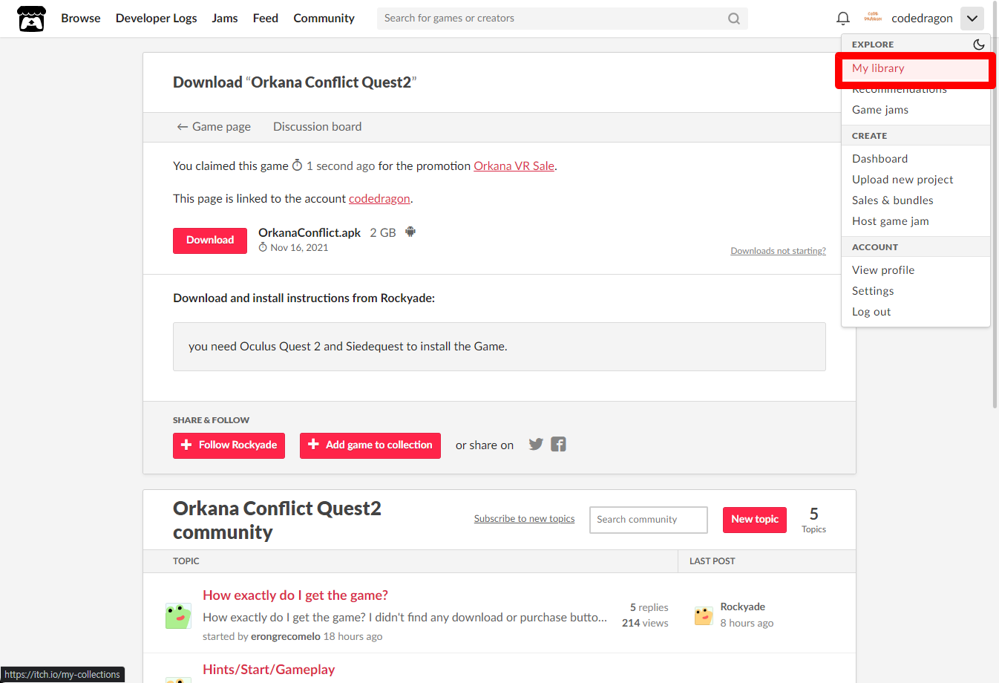
Task: Share on Twitter icon
Action: pyautogui.click(x=536, y=445)
